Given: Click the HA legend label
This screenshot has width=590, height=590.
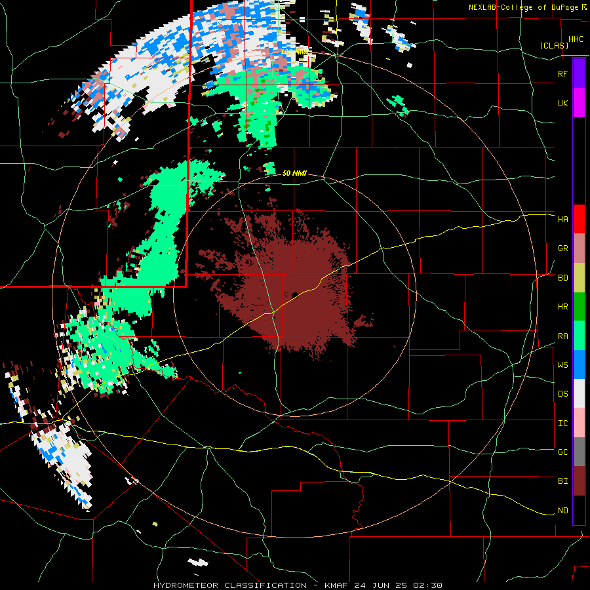Looking at the screenshot, I should pos(562,220).
